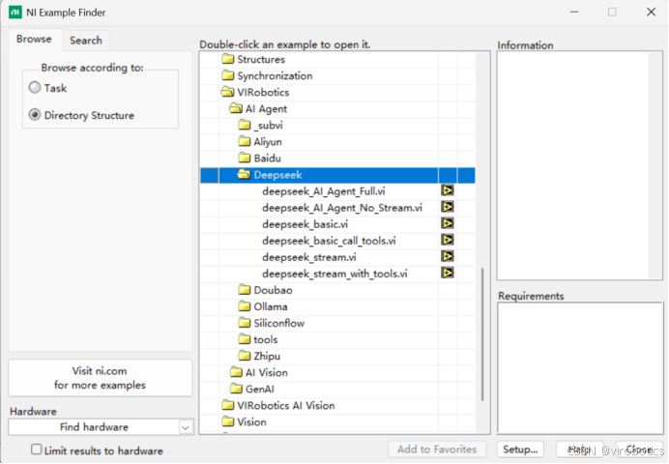Select deepseek_AI_Agent_No_Stream.vi in the list
The height and width of the screenshot is (464, 669).
(x=342, y=208)
